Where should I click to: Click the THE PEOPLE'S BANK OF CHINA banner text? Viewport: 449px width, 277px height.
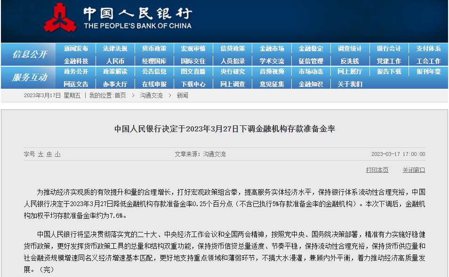tap(138, 26)
